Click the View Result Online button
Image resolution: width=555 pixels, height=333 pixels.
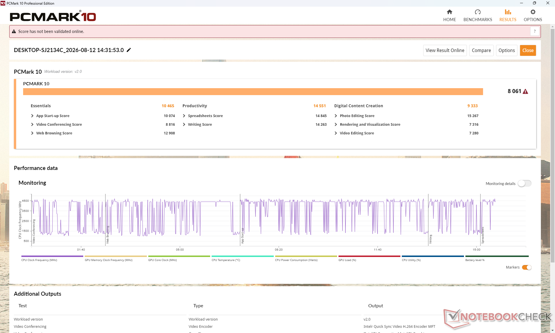tap(445, 50)
